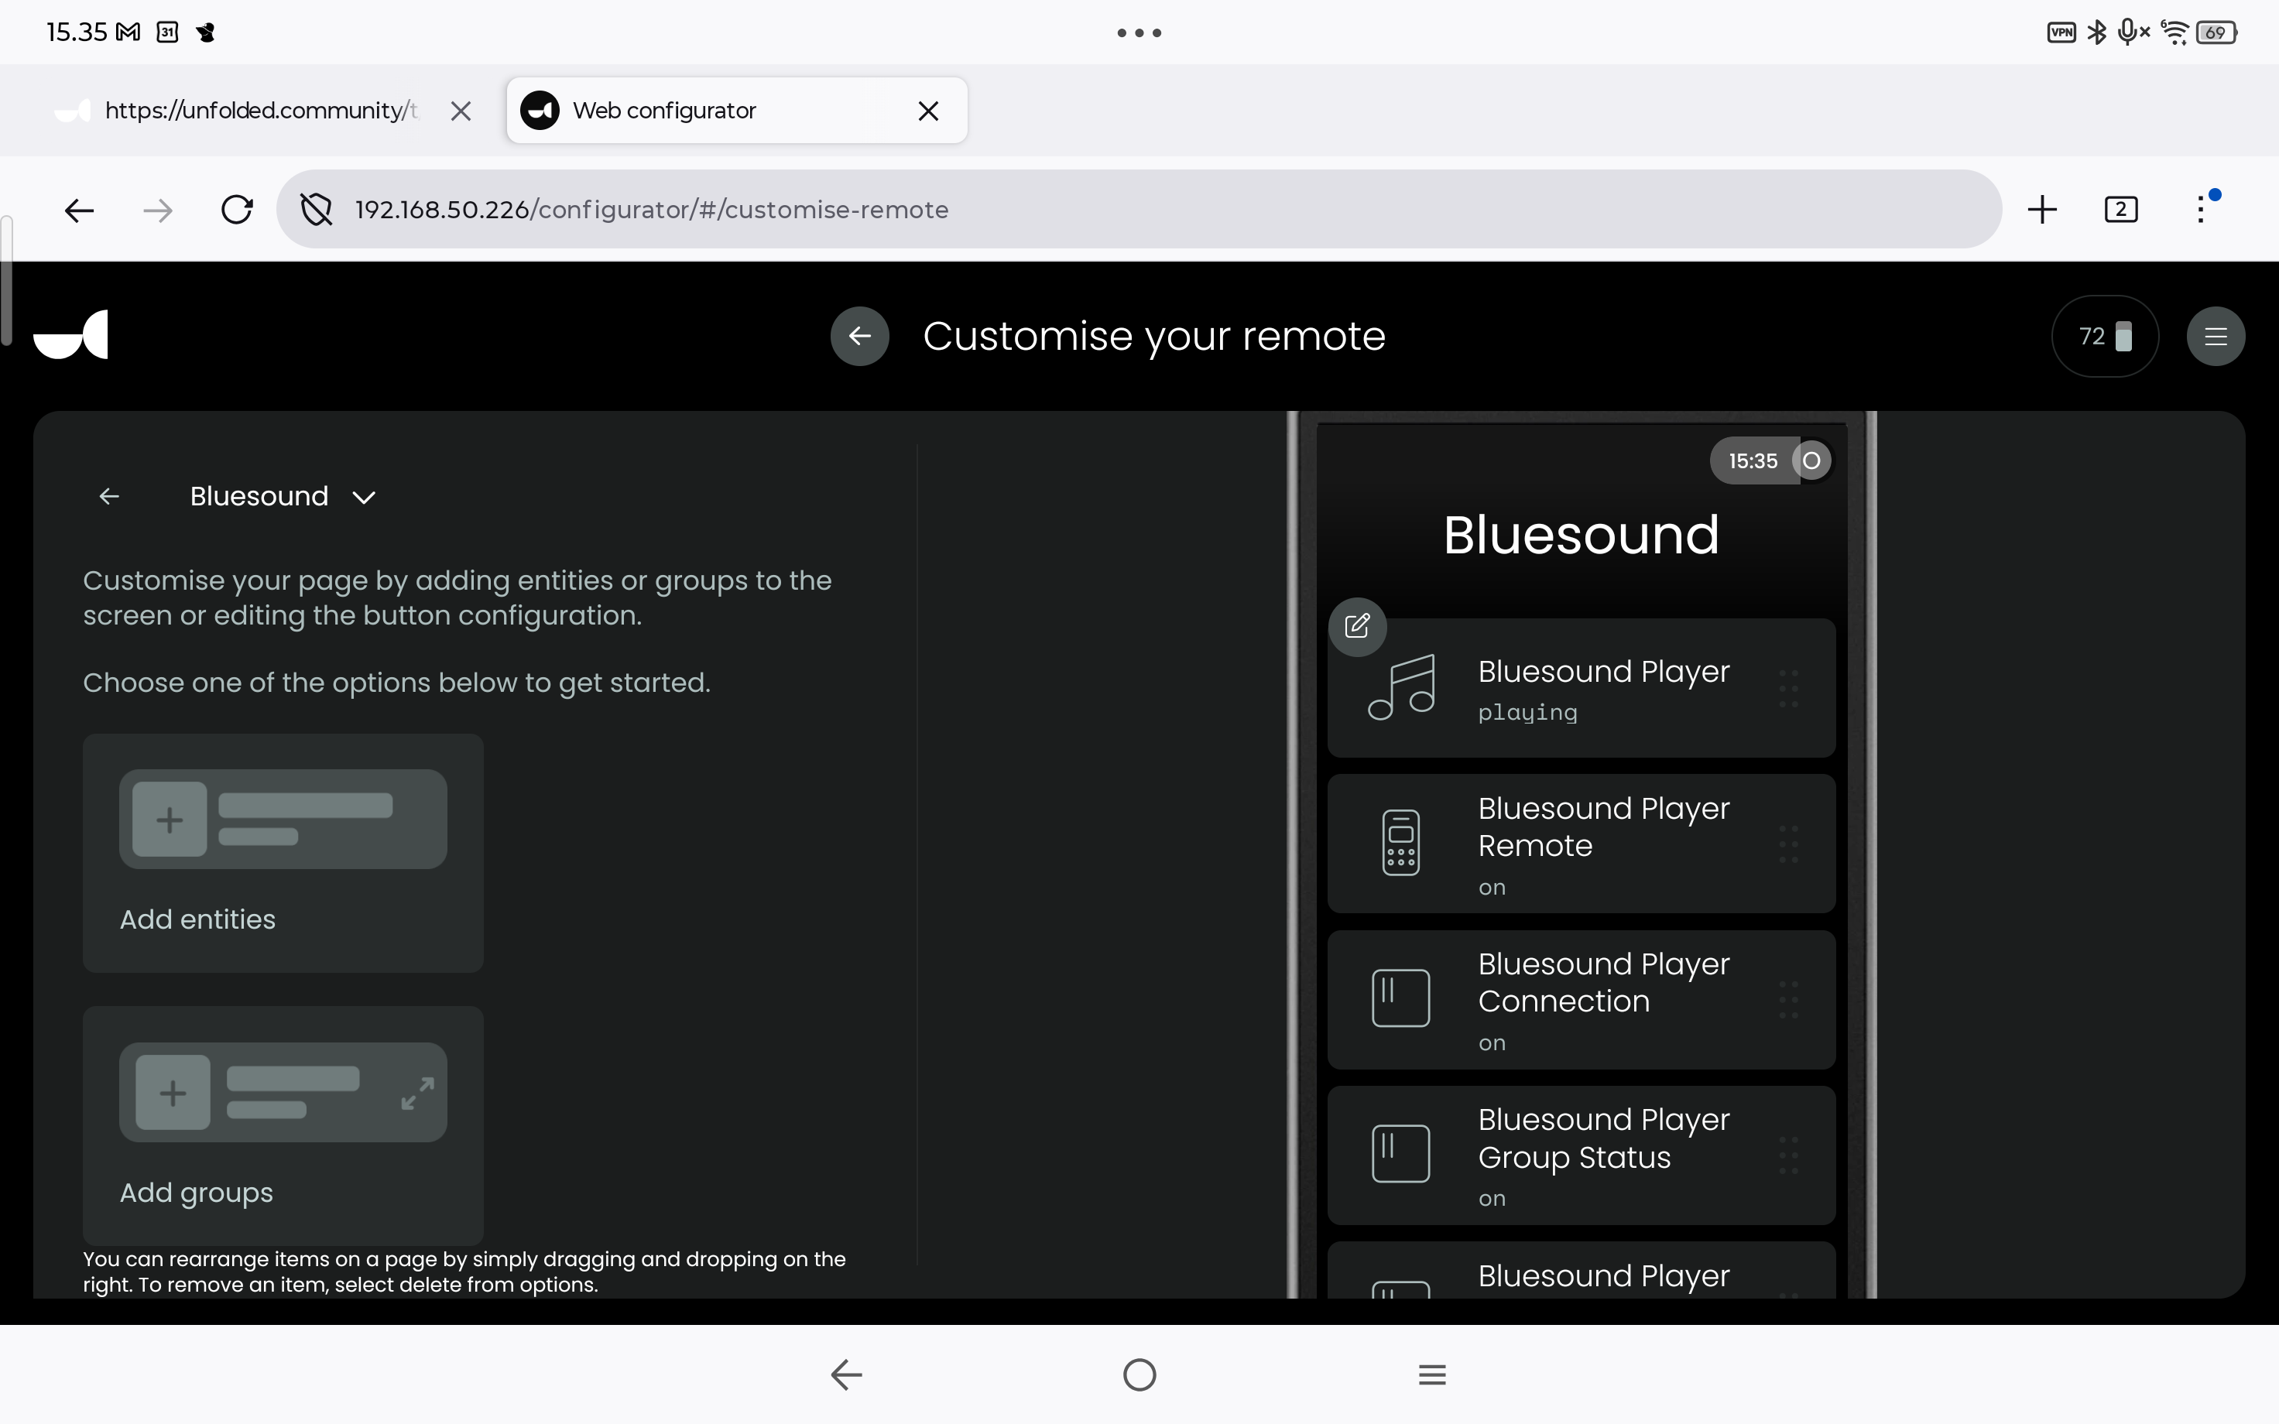Open the browser three-dot overflow menu

(2202, 209)
